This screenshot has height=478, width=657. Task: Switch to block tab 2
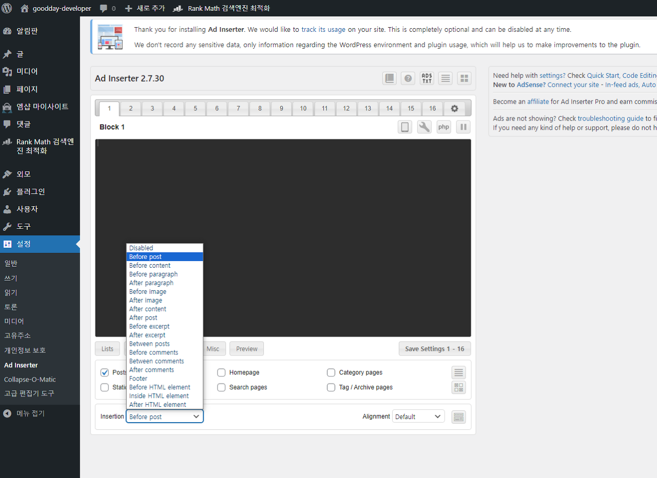pyautogui.click(x=131, y=108)
